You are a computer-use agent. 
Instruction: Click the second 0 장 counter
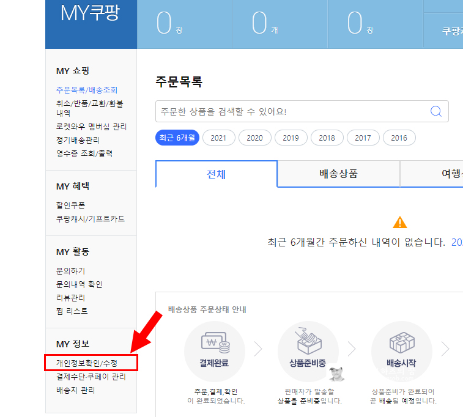point(360,23)
